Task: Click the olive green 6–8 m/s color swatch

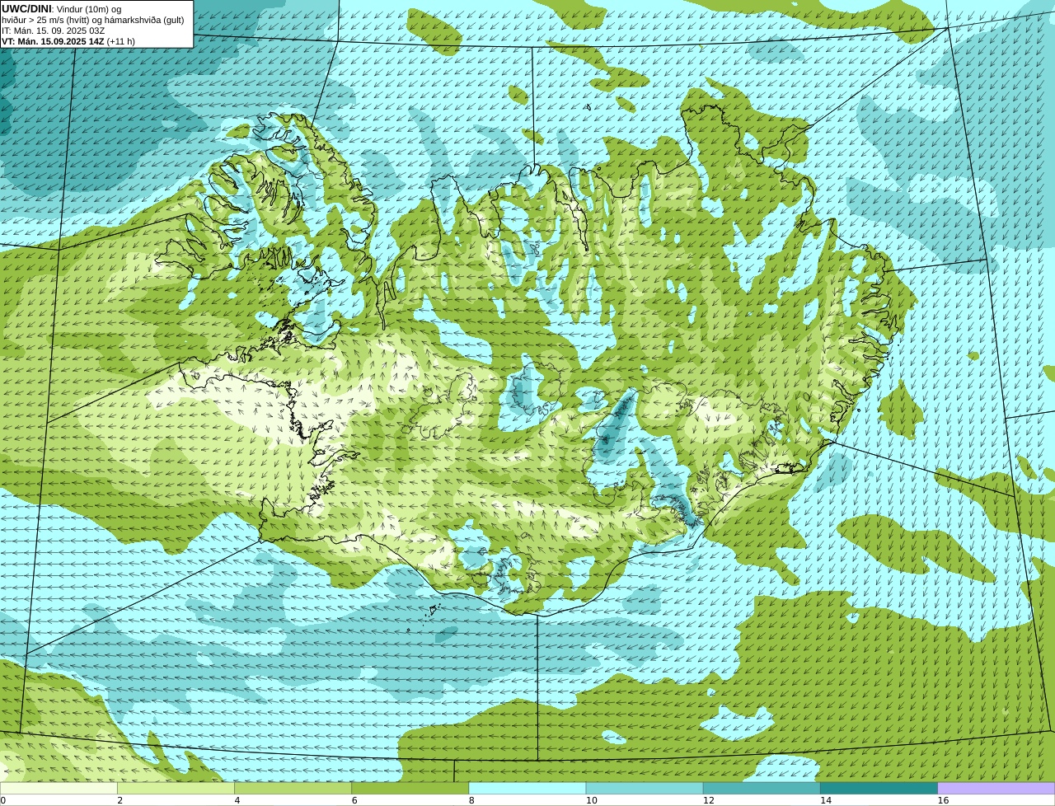Action: click(x=410, y=789)
